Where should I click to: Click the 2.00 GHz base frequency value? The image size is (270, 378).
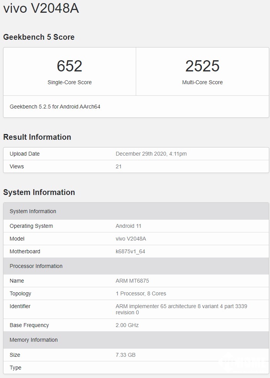(x=127, y=325)
